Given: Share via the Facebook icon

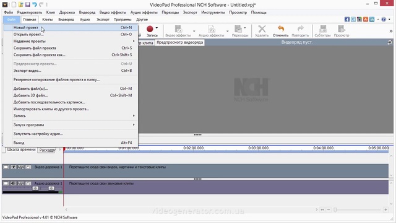Looking at the screenshot, I should click(x=347, y=19).
